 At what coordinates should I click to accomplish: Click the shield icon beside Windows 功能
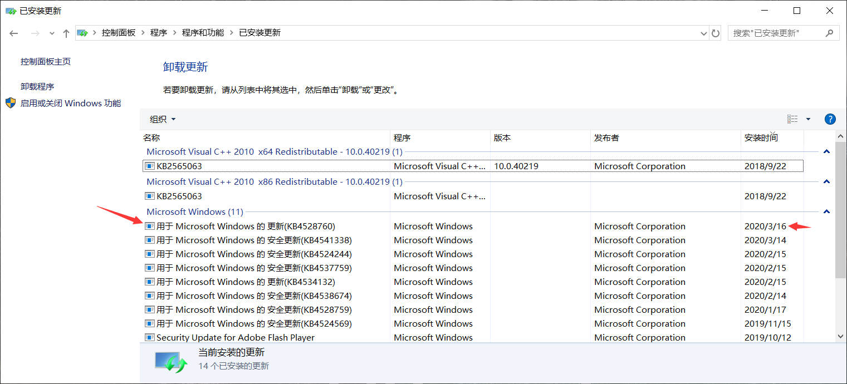(x=11, y=103)
